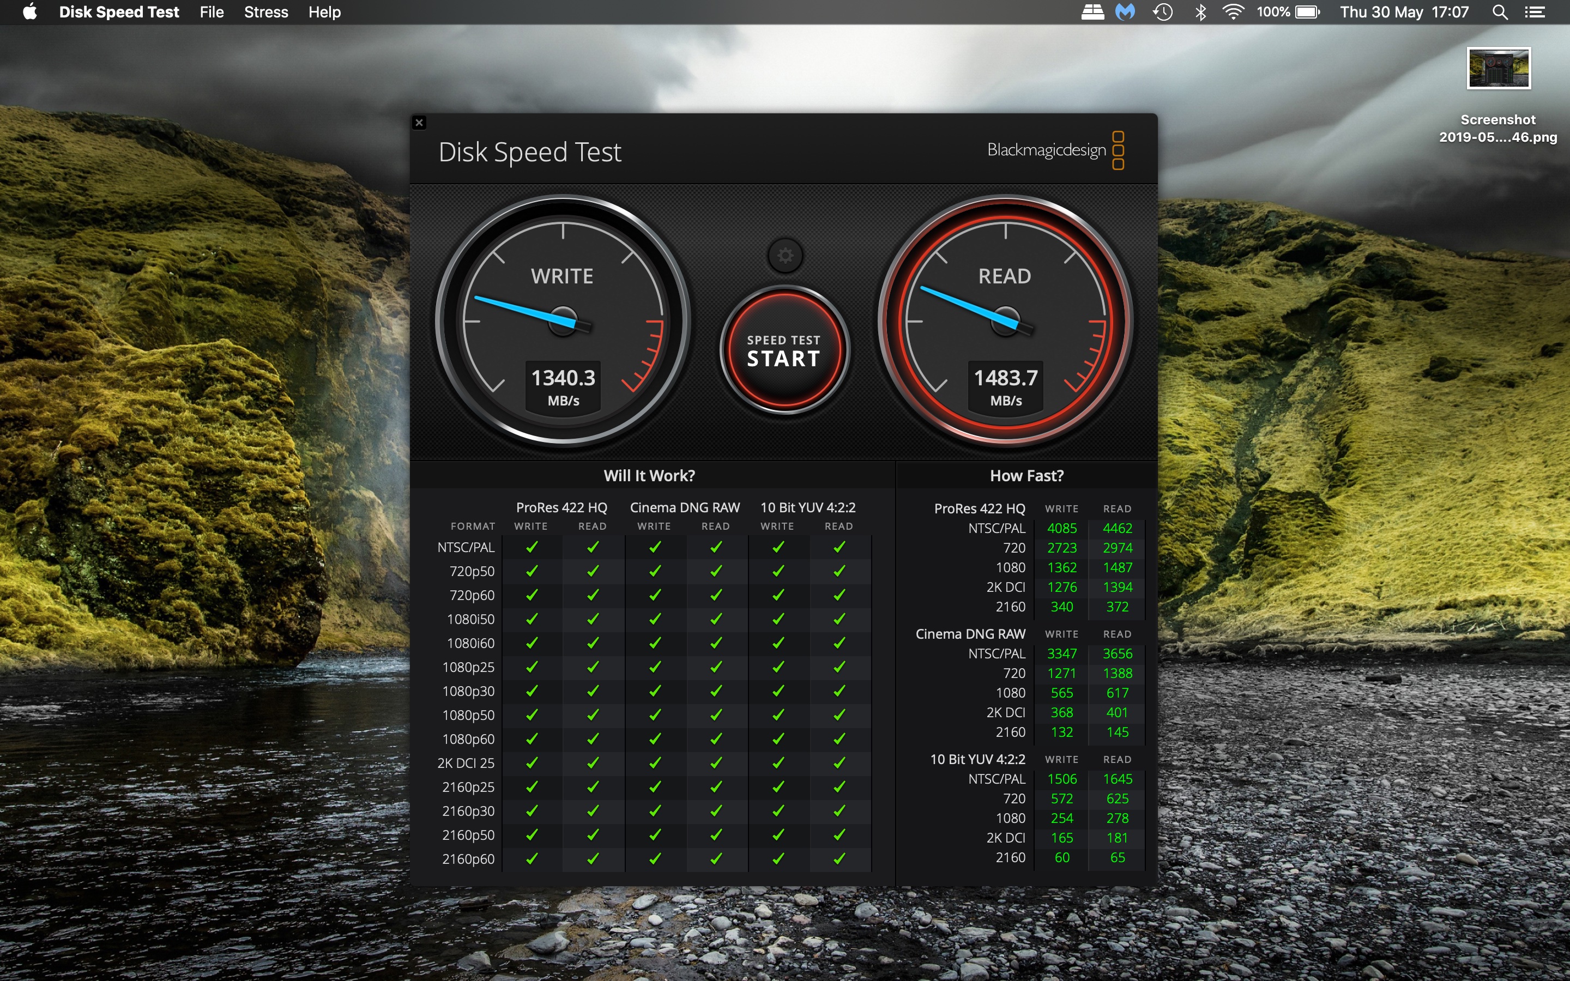Open Notification Center list icon
Image resolution: width=1570 pixels, height=981 pixels.
click(1535, 11)
